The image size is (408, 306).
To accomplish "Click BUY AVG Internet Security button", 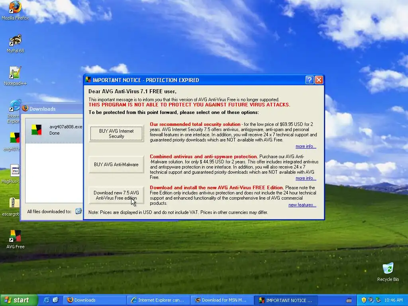I will tap(116, 133).
